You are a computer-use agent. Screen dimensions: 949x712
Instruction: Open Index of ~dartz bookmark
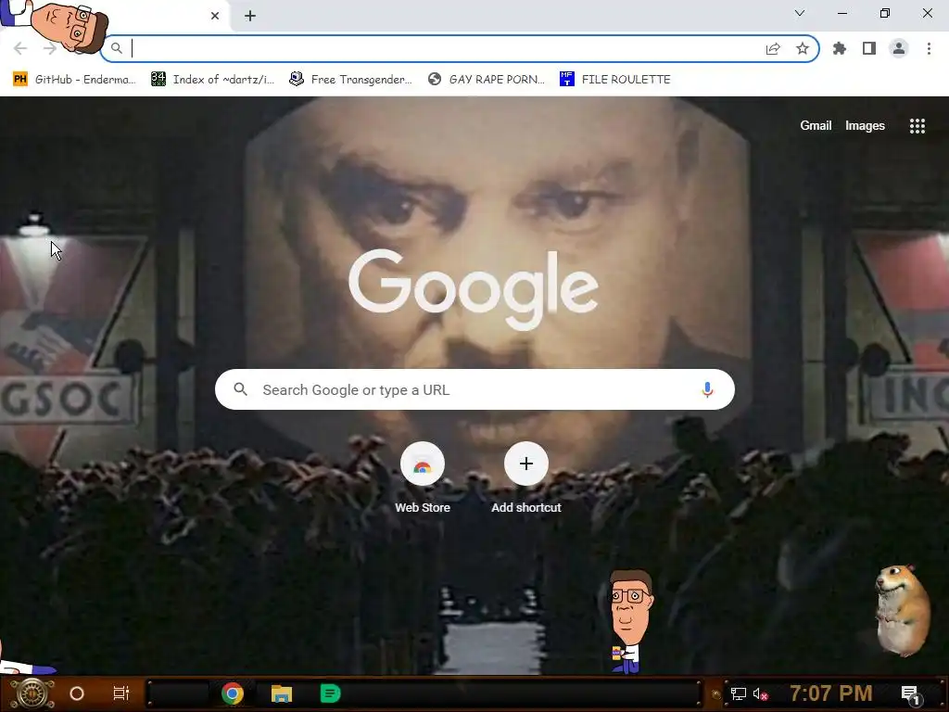pos(213,80)
